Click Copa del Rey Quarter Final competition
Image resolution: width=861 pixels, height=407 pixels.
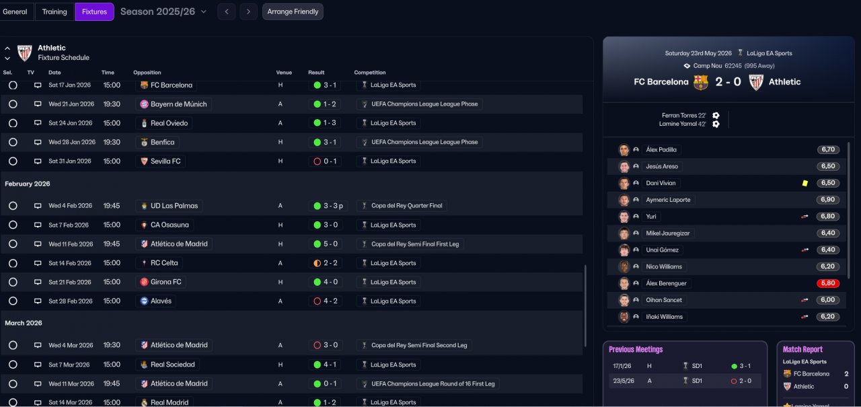point(402,206)
